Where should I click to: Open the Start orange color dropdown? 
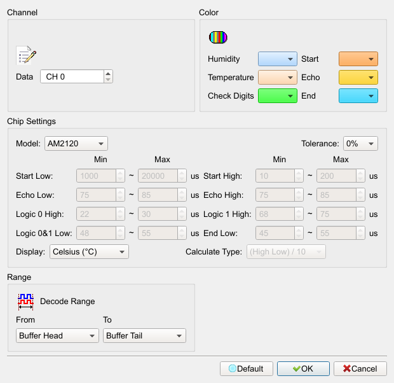pos(358,59)
